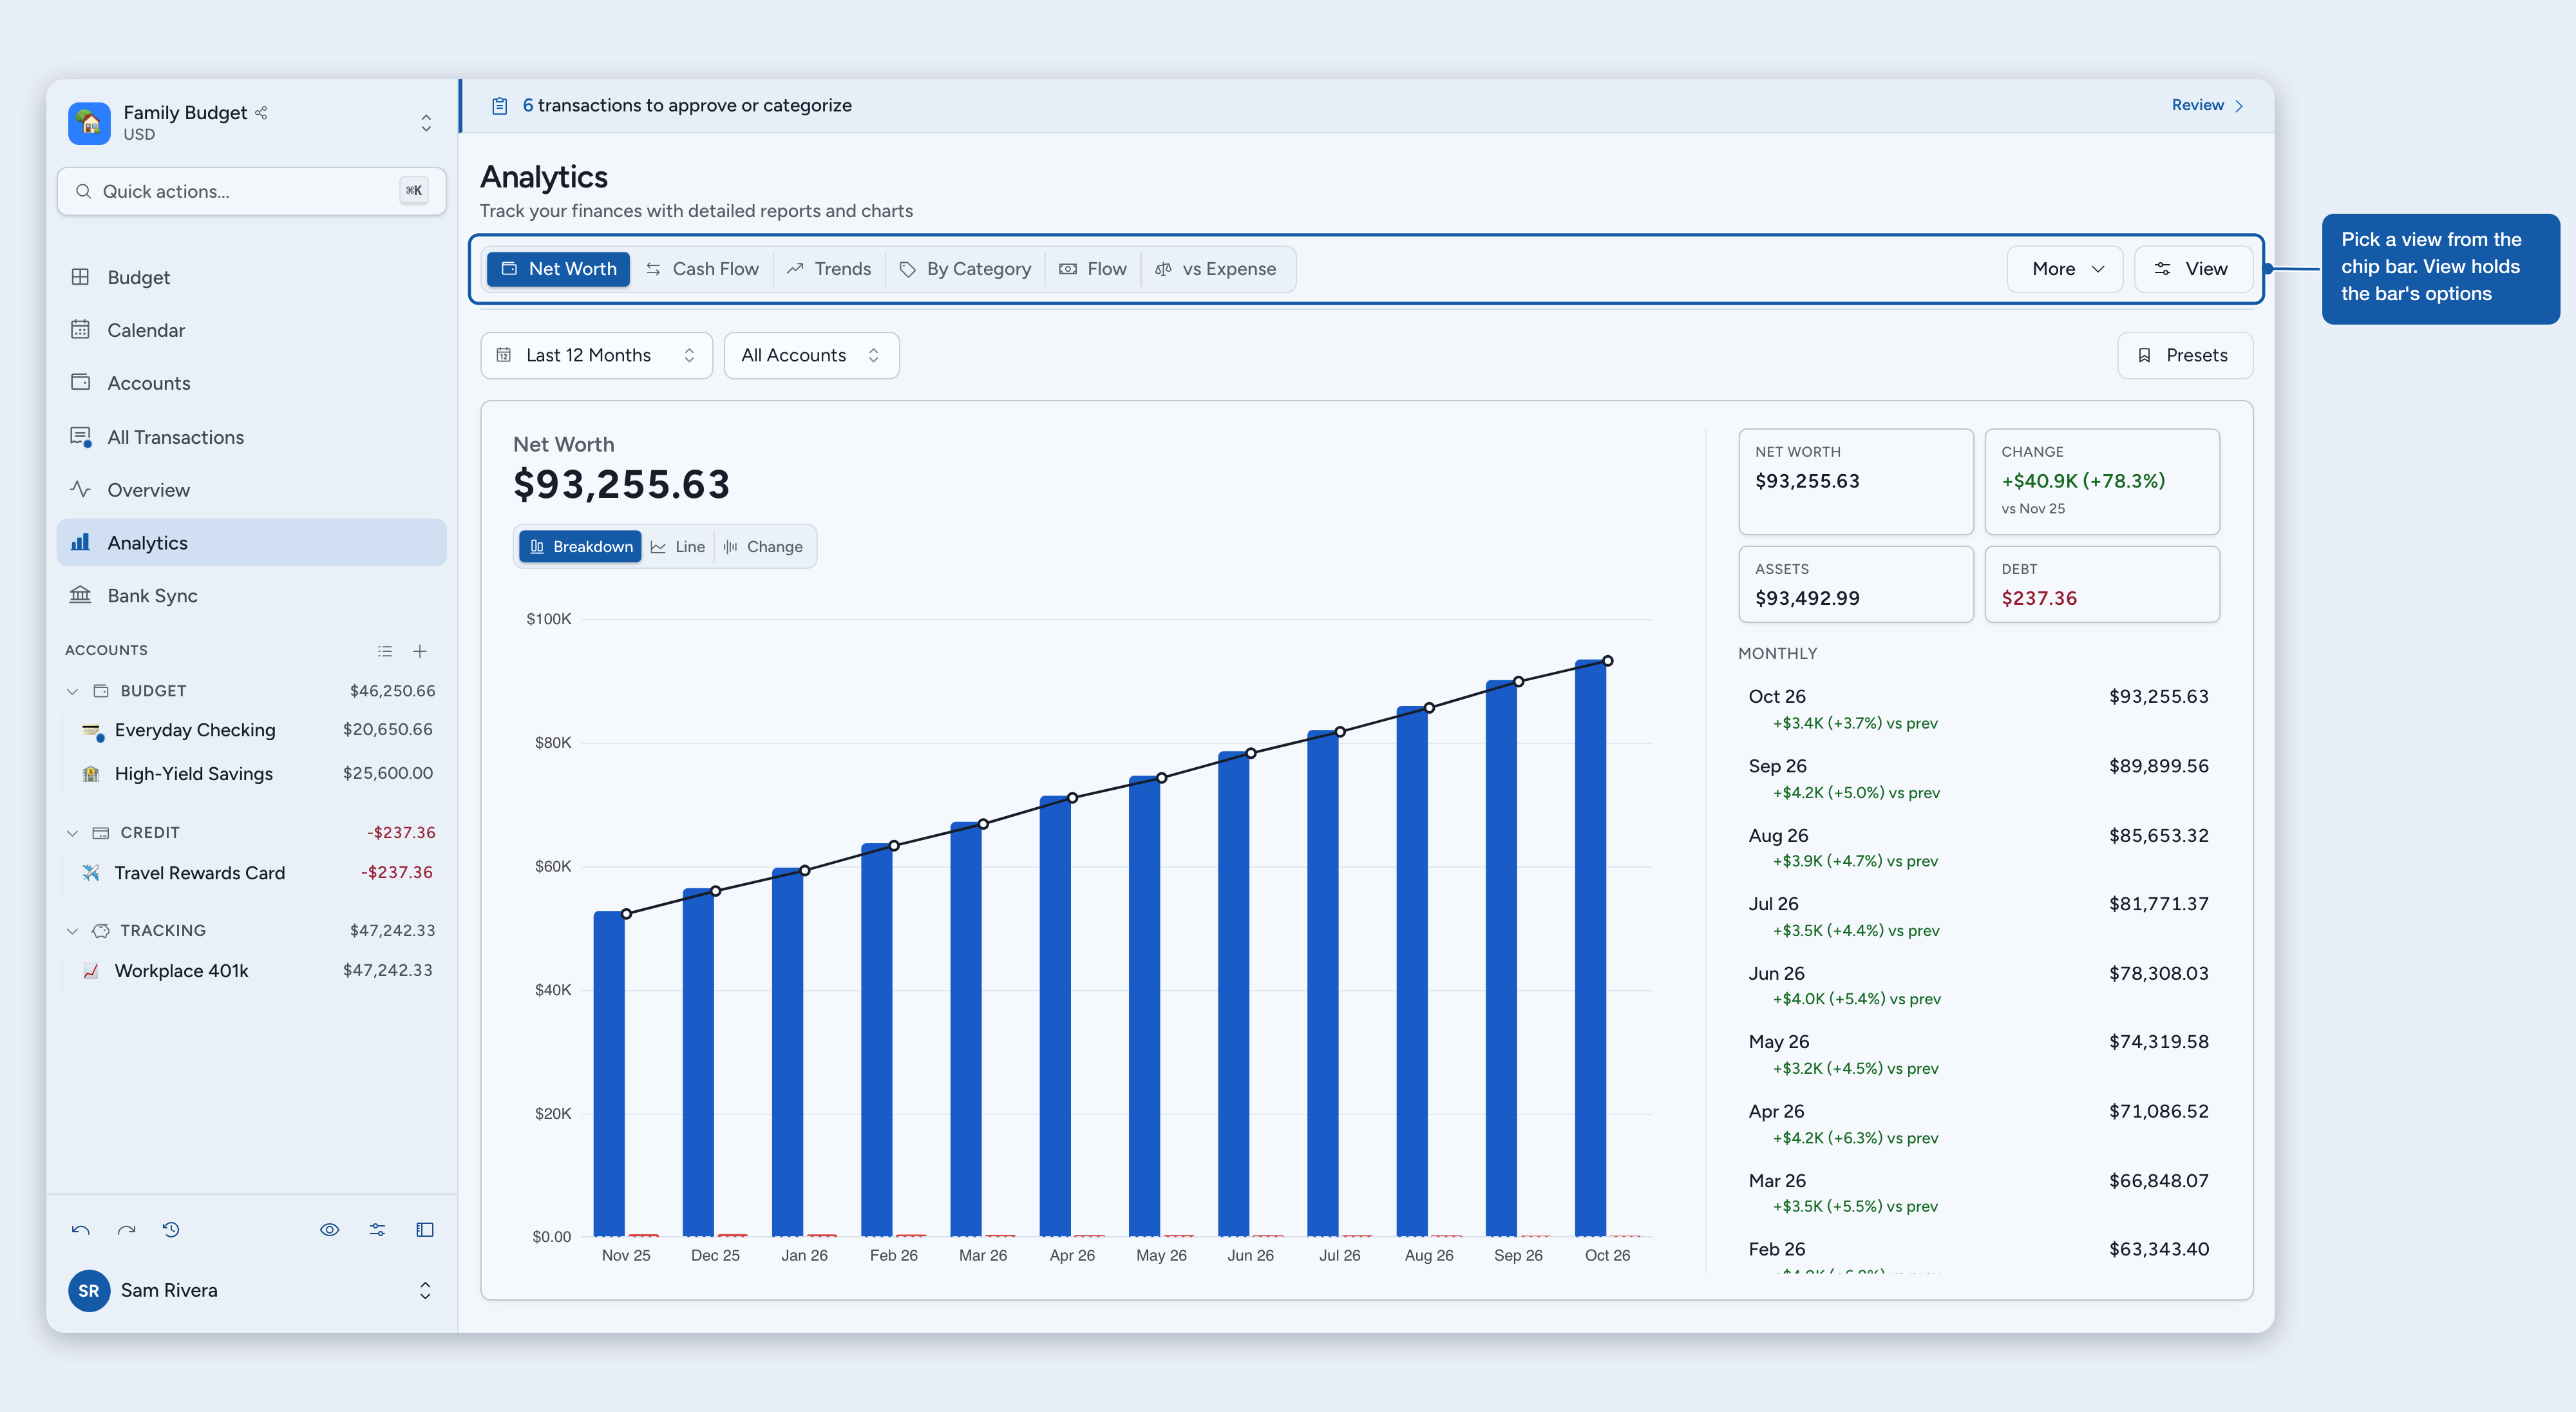The width and height of the screenshot is (2576, 1412).
Task: Open Bank Sync in the sidebar
Action: 252,595
